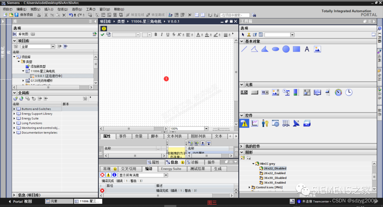Toggle underline text formatting
This screenshot has height=207, width=383.
168,35
